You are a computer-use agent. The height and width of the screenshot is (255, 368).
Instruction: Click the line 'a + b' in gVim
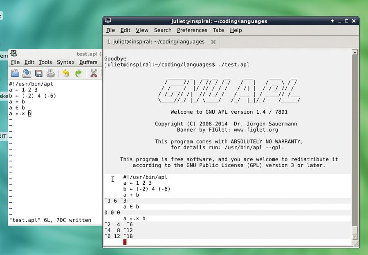(17, 102)
